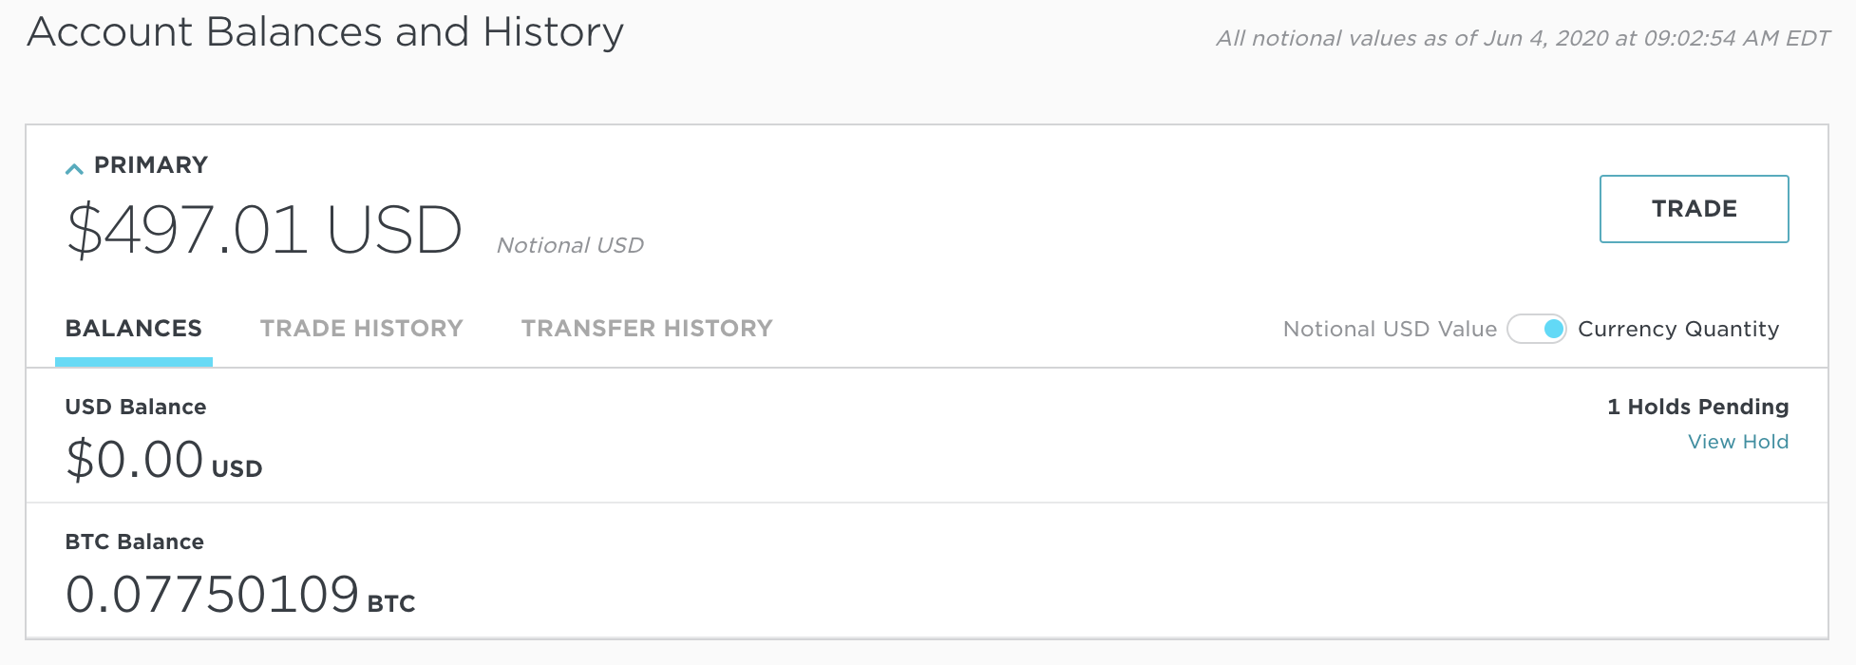Click the $0.00 USD balance amount
Image resolution: width=1856 pixels, height=665 pixels.
point(135,460)
